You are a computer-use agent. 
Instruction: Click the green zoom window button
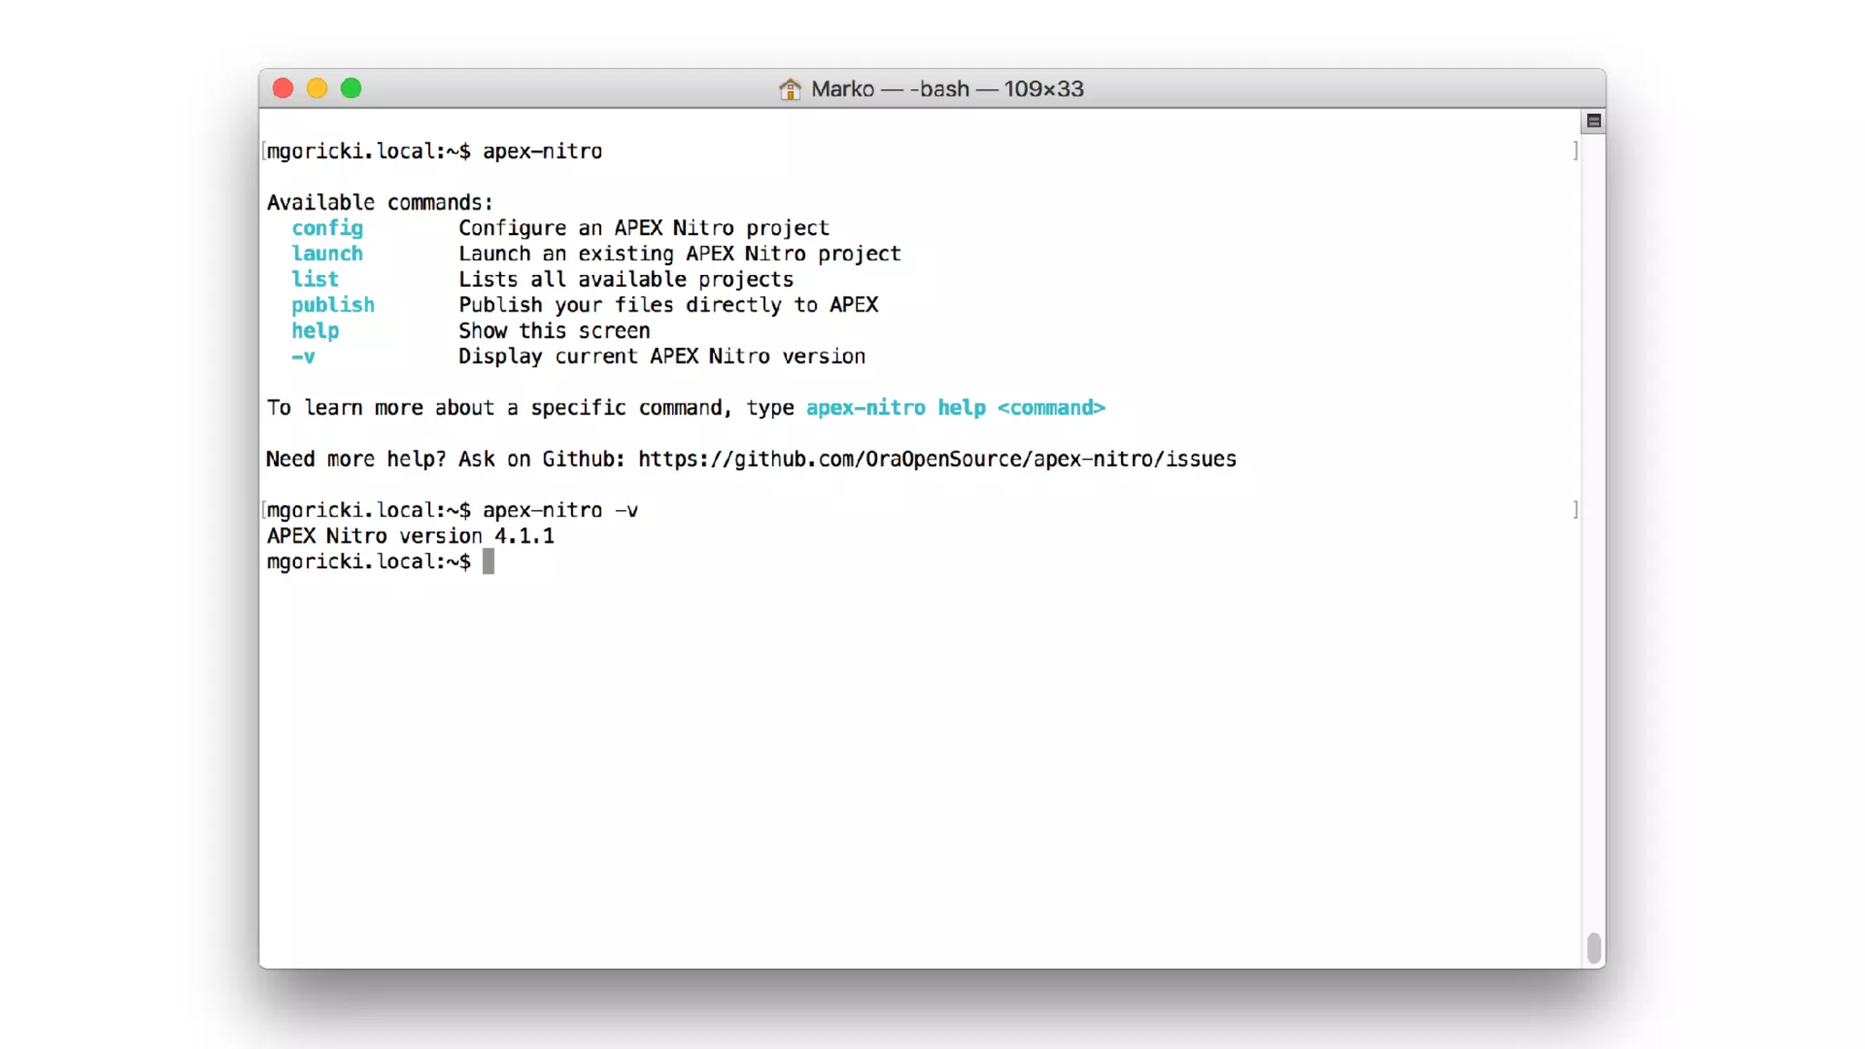click(351, 88)
